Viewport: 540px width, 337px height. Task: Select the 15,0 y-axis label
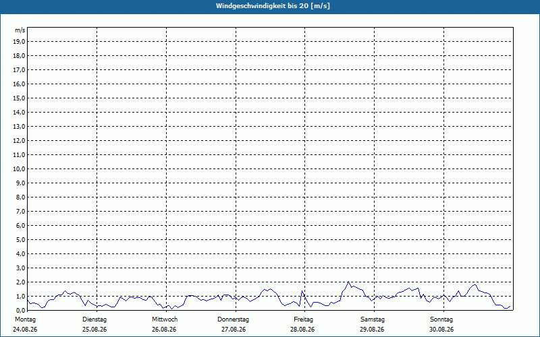20,98
